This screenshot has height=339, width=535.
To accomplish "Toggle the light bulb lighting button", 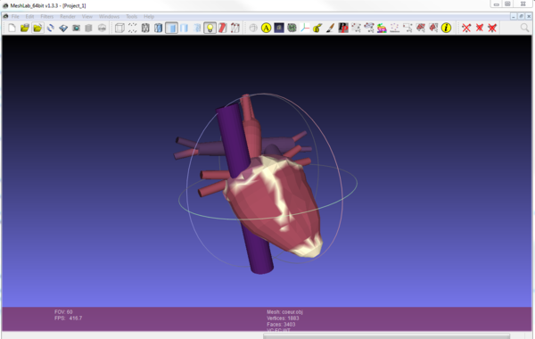I will (x=210, y=28).
